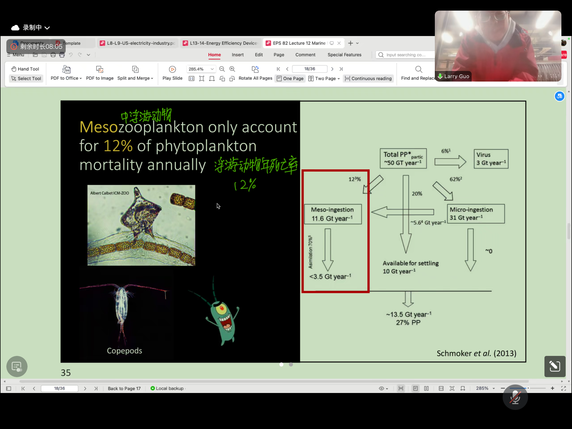Screen dimensions: 572x429
Task: Go to next page in status bar
Action: 85,388
